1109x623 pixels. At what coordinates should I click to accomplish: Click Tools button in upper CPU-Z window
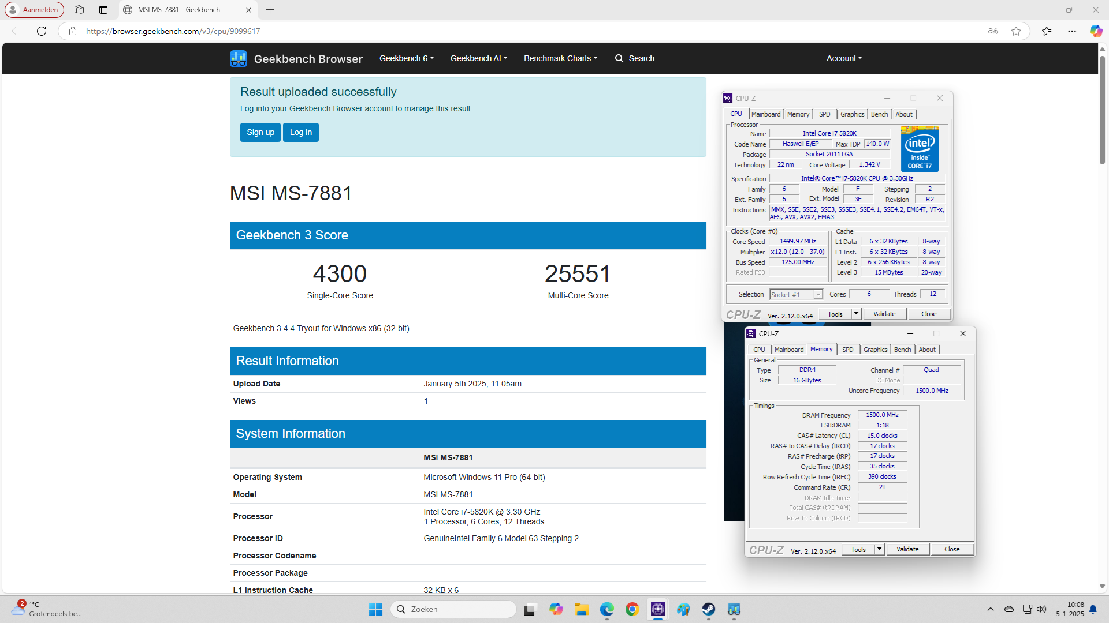coord(835,314)
